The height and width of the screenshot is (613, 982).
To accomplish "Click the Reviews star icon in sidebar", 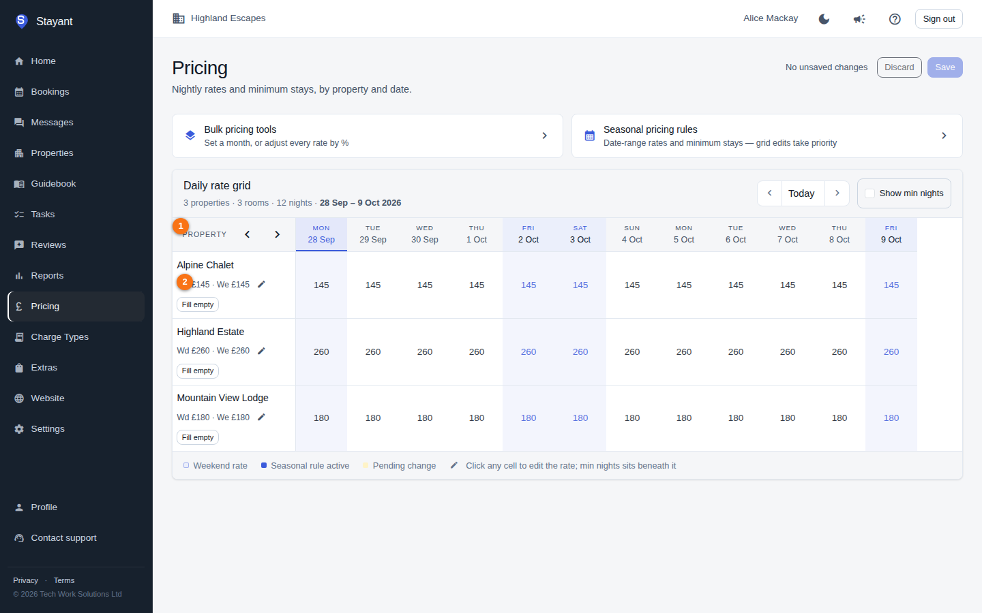I will 19,245.
